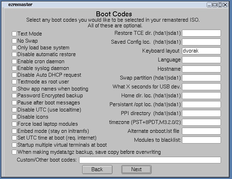Turn on Enable syslog daemon
This screenshot has width=232, height=179.
click(x=14, y=68)
